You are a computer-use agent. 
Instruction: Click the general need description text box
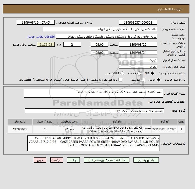[x=93, y=93]
